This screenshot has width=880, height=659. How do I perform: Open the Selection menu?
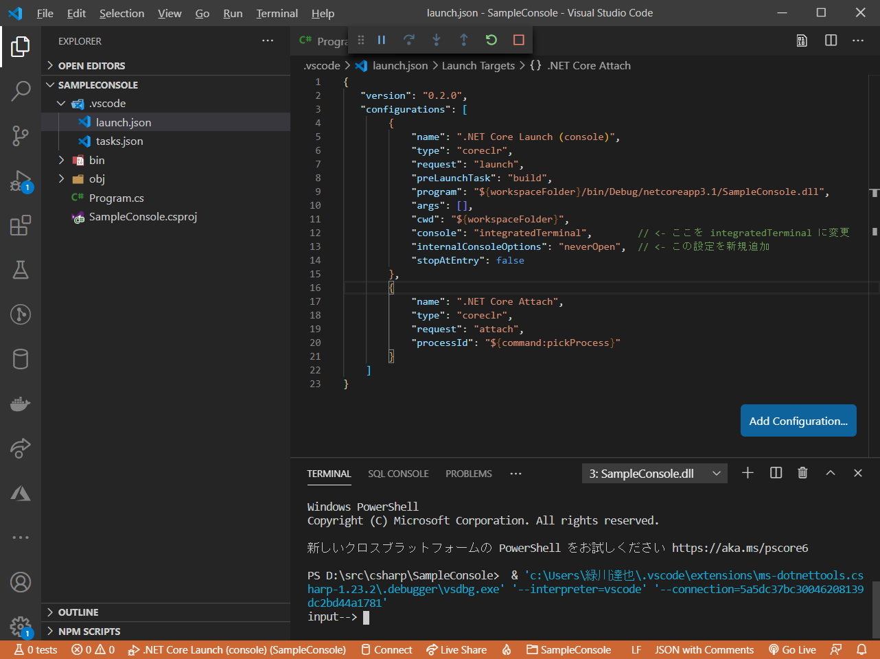click(121, 13)
